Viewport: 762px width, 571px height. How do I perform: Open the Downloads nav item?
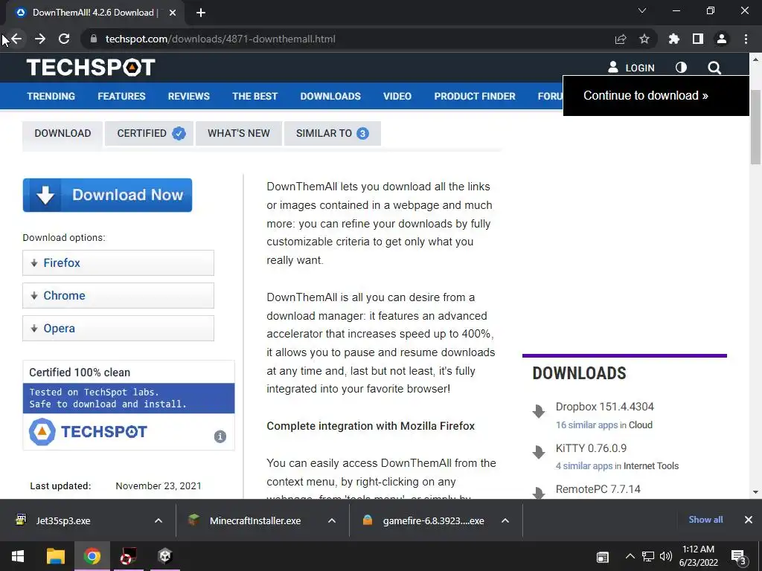point(330,96)
